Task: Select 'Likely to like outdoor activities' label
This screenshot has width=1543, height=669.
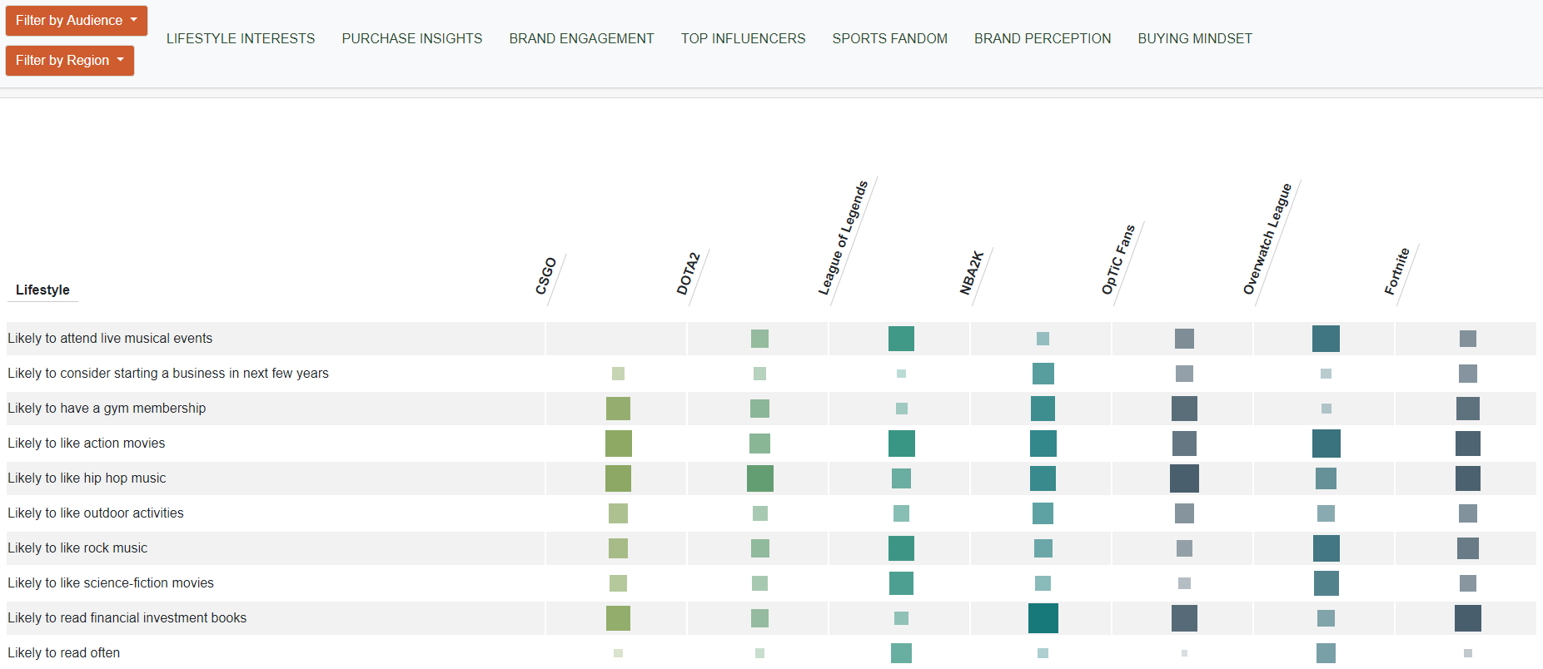Action: tap(96, 513)
